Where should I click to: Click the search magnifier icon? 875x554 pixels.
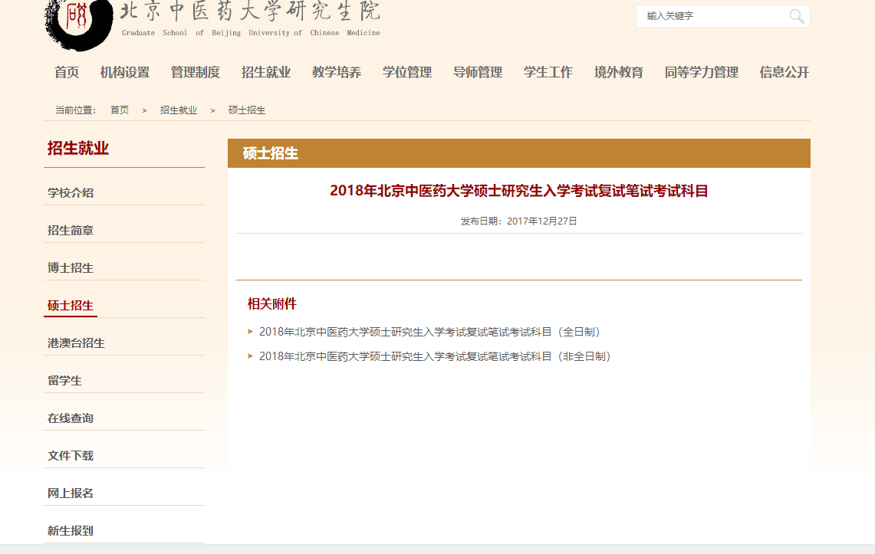(x=797, y=16)
